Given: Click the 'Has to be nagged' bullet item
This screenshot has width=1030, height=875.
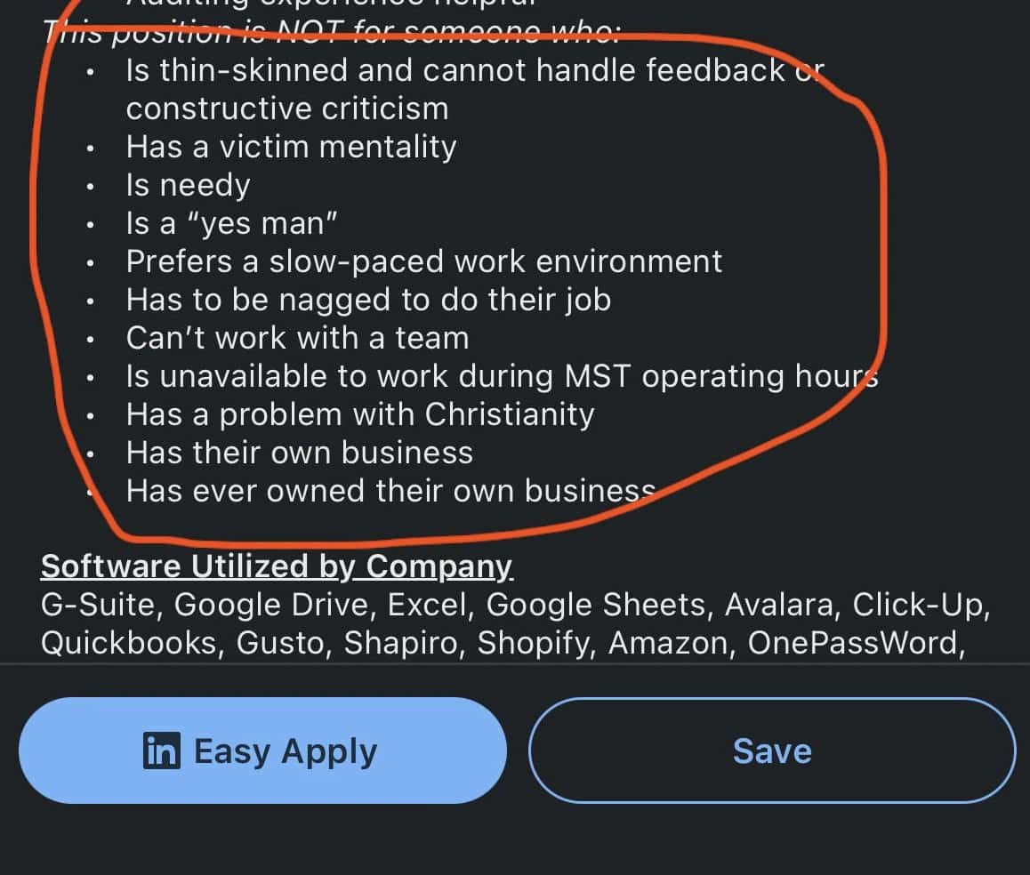Looking at the screenshot, I should (x=370, y=300).
